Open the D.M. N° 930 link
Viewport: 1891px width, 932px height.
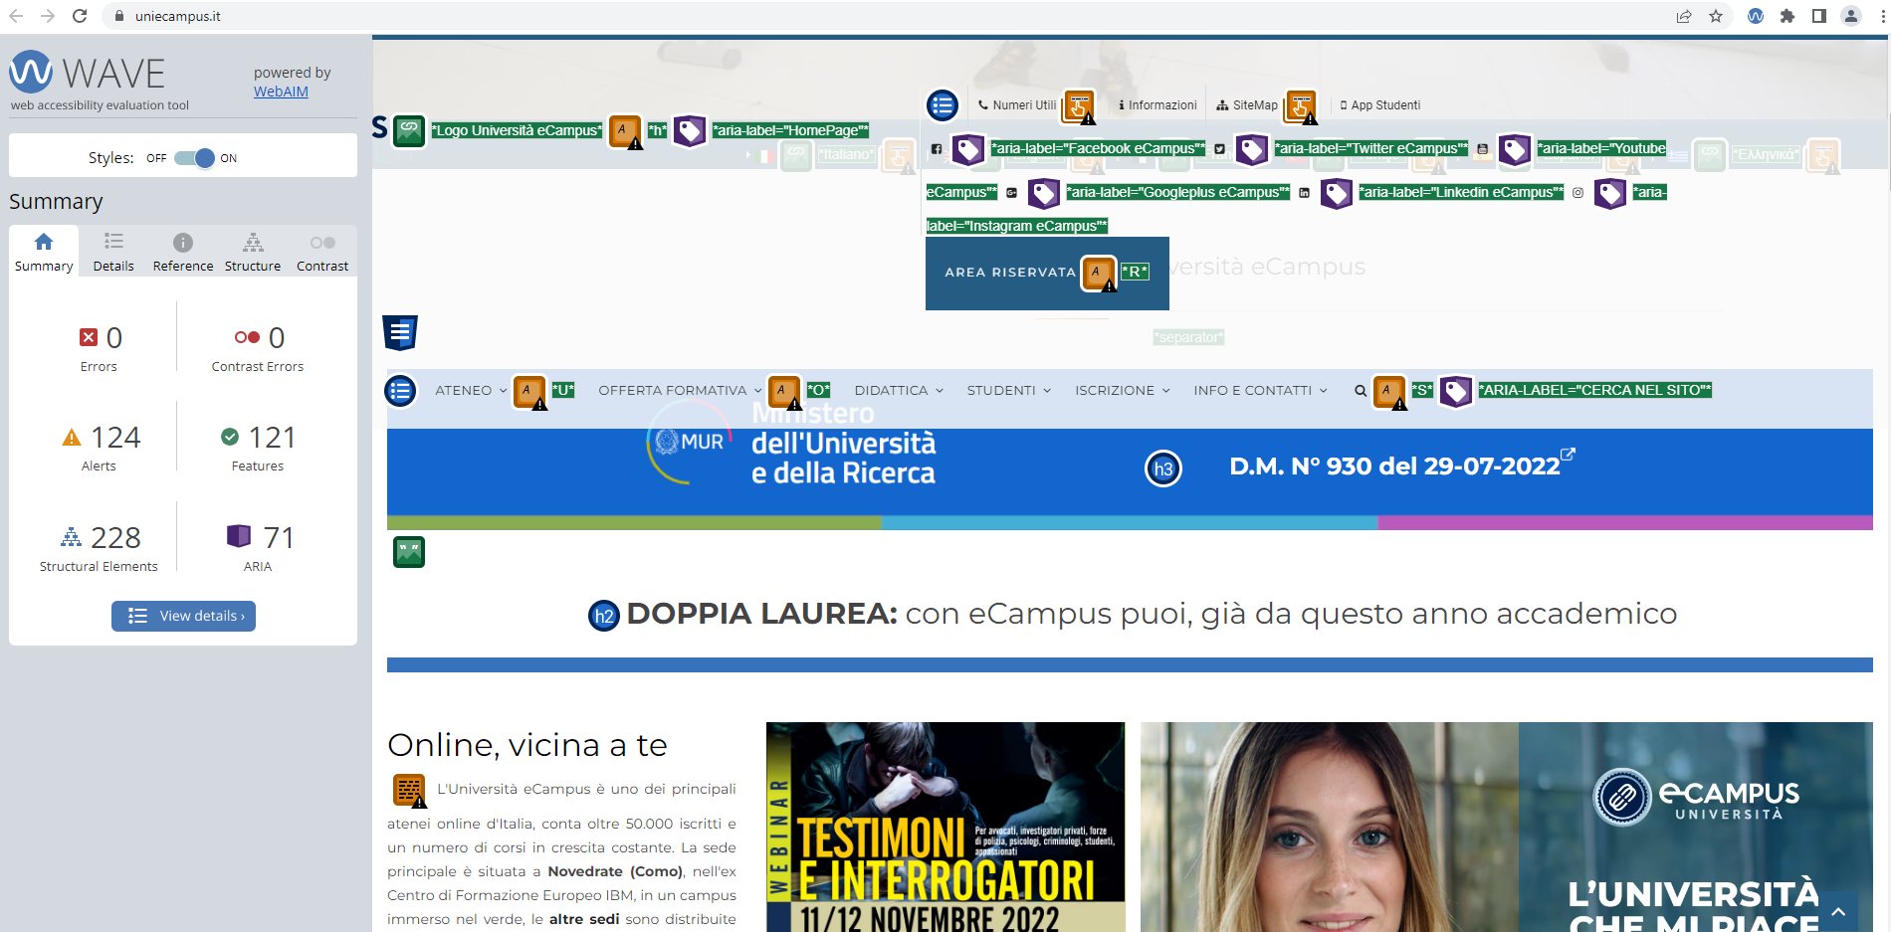(x=1401, y=466)
